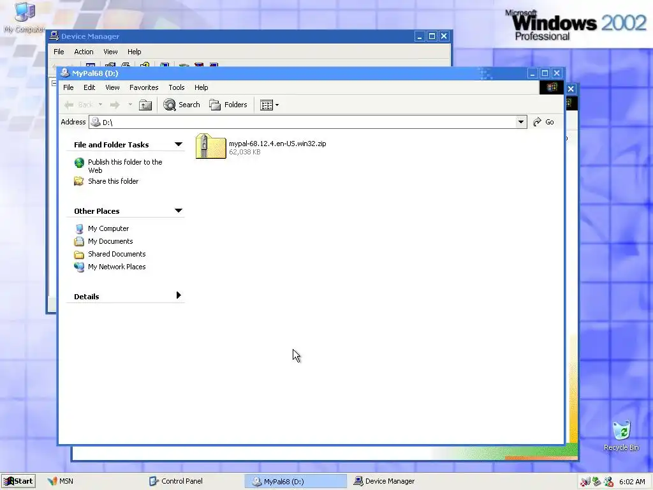Click the Shared Documents folder icon

(x=78, y=254)
